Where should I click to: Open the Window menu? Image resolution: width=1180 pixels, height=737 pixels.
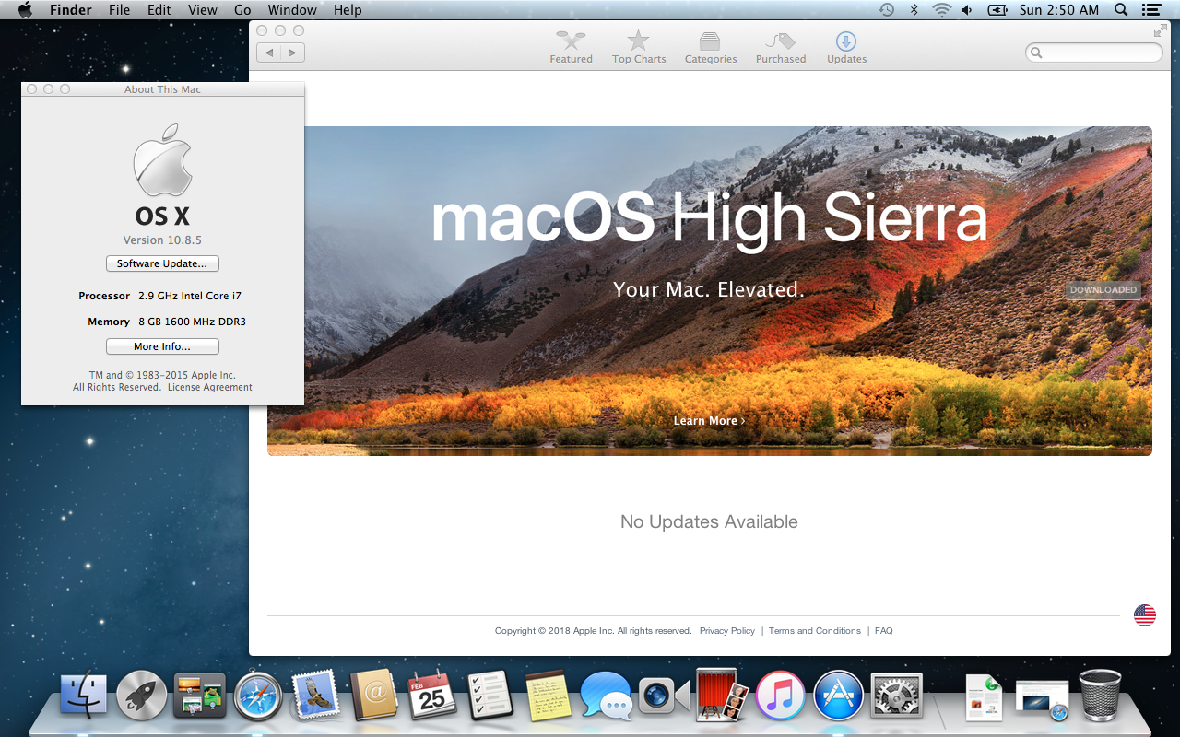pos(292,10)
